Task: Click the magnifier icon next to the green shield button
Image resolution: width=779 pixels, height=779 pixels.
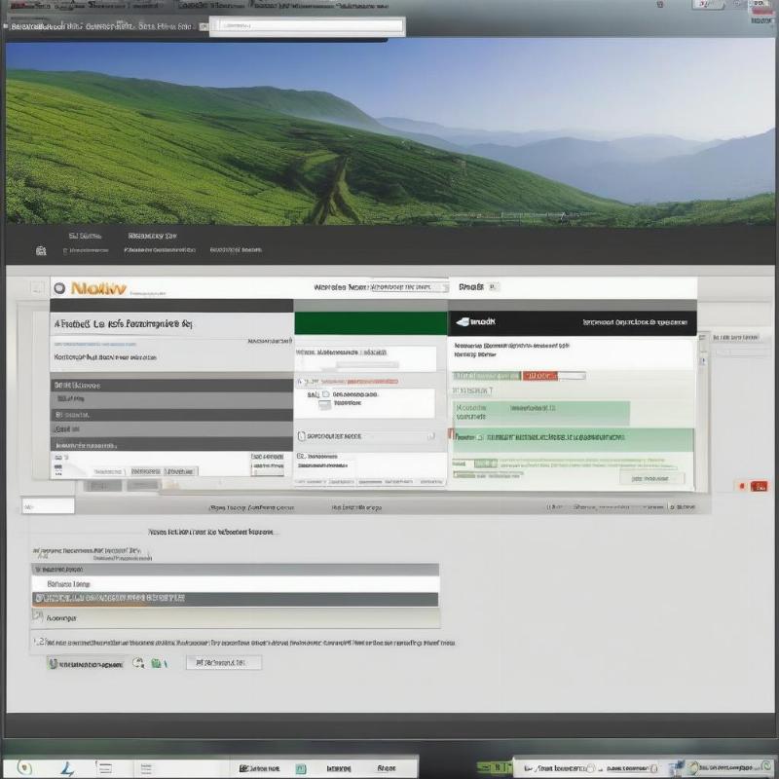Action: point(138,663)
